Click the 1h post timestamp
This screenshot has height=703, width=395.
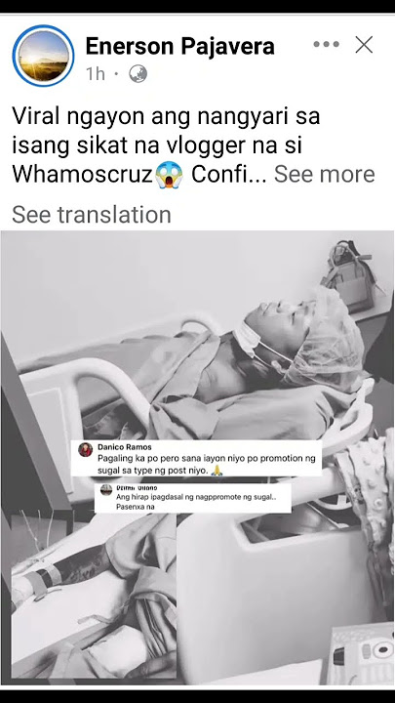point(95,74)
